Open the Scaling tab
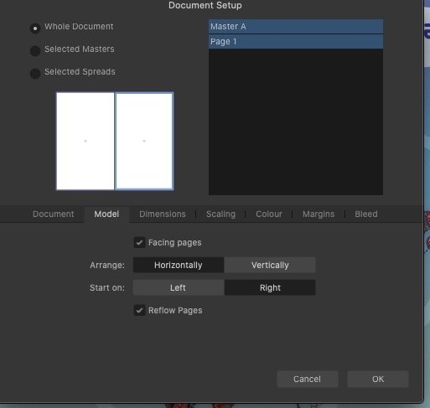Image resolution: width=430 pixels, height=408 pixels. [x=220, y=214]
